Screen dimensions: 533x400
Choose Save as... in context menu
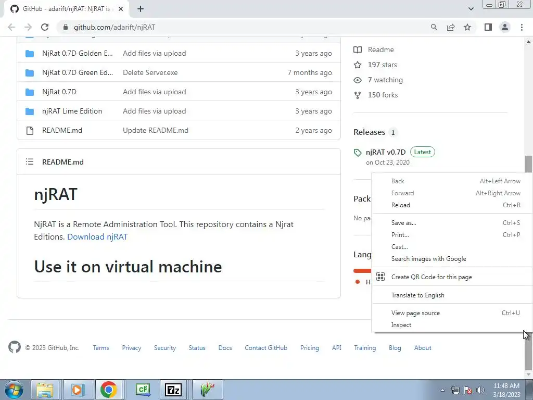click(452, 223)
